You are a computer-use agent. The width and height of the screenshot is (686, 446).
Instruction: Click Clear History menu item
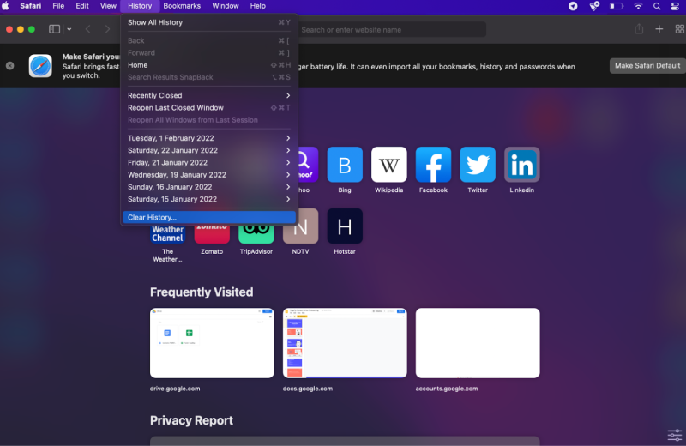(x=209, y=217)
